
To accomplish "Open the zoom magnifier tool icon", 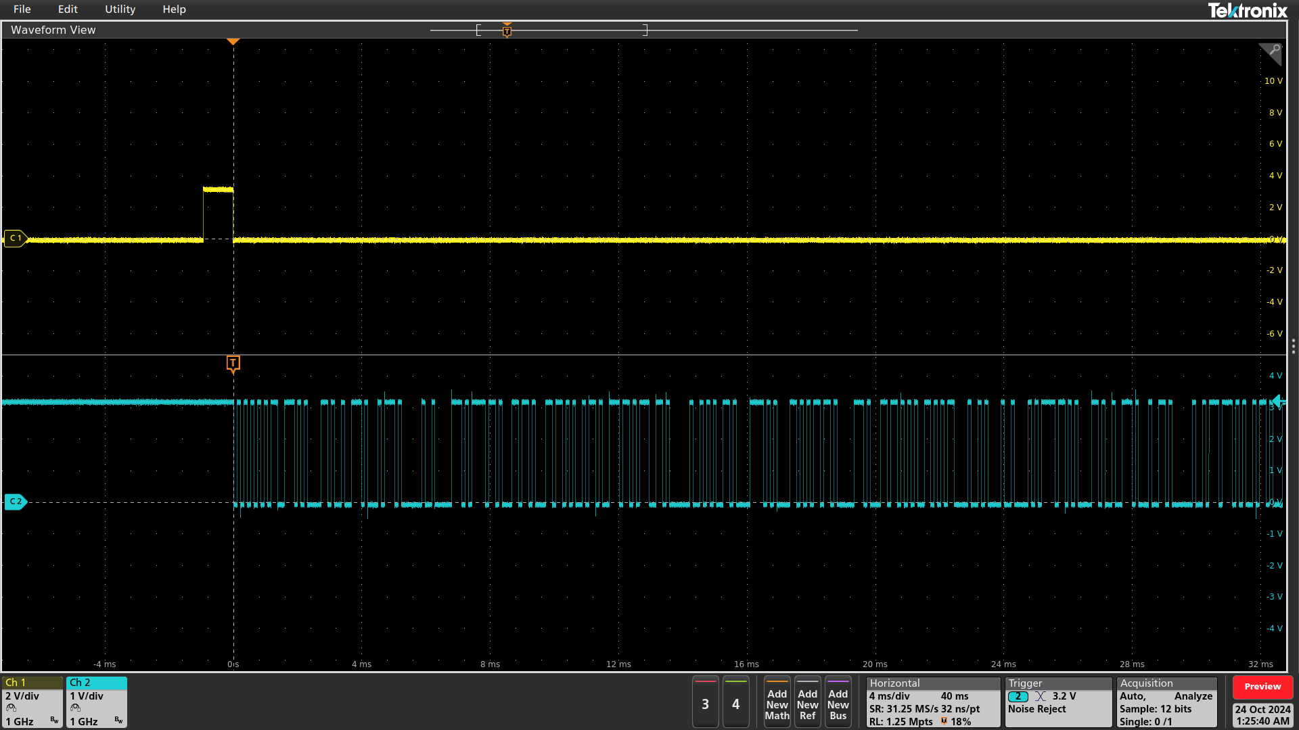I will point(1271,54).
